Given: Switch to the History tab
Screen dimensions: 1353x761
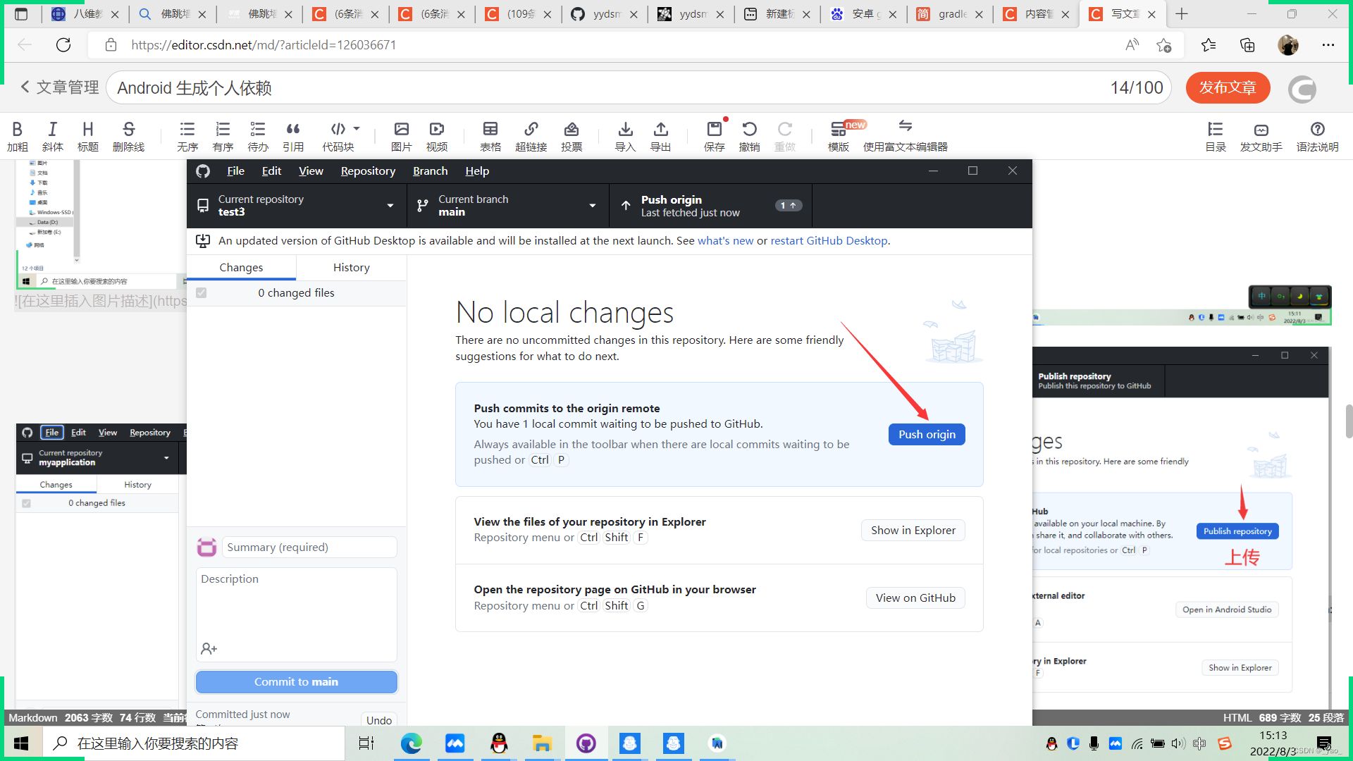Looking at the screenshot, I should (351, 268).
